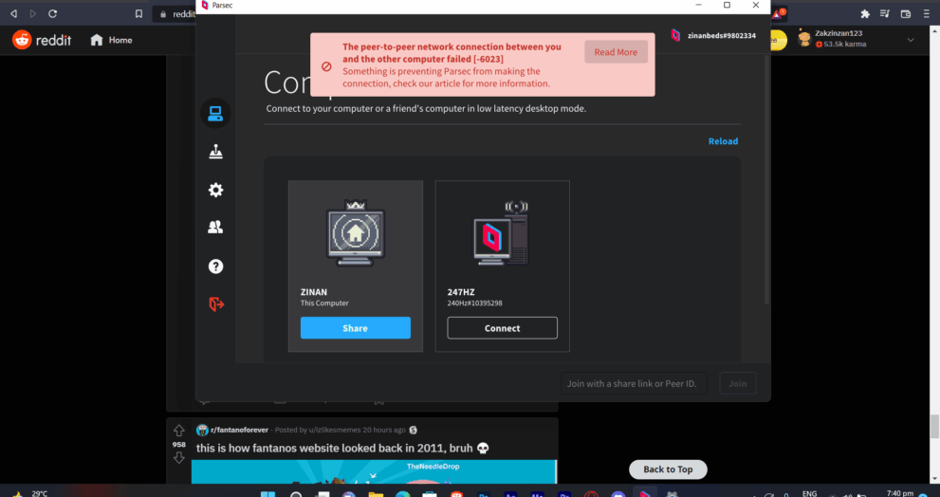
Task: Click the Parsec window vertical scrollbar
Action: pyautogui.click(x=767, y=180)
